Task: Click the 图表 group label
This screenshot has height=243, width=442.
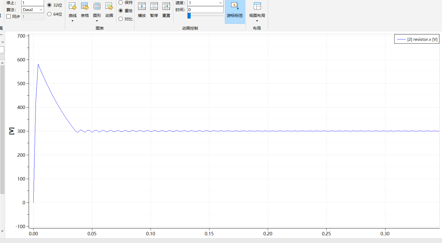Action: 100,28
